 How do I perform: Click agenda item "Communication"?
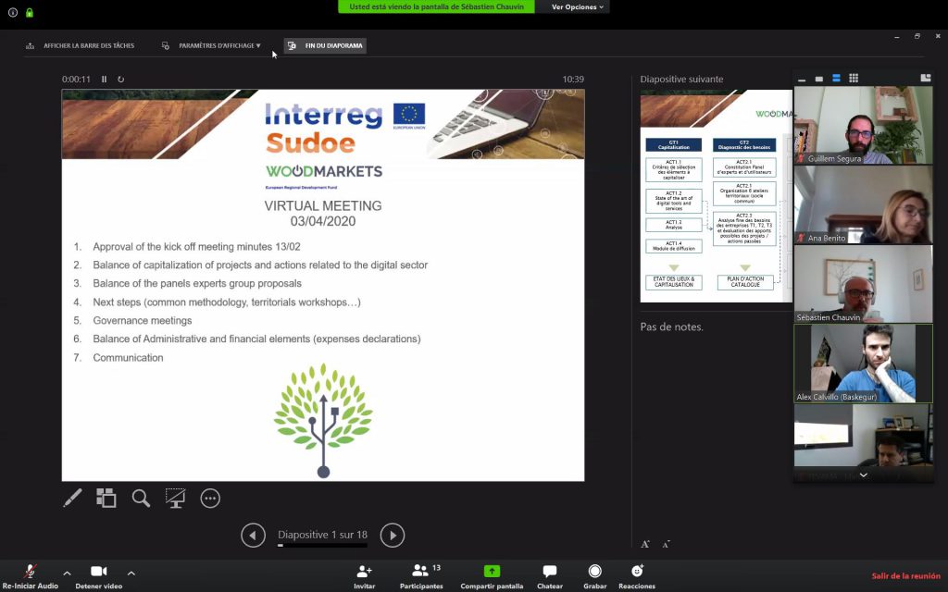[x=128, y=358]
